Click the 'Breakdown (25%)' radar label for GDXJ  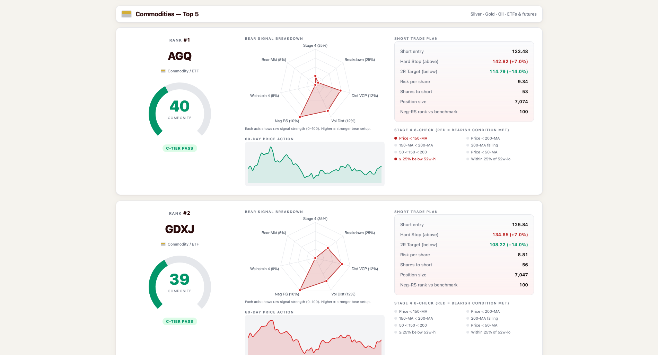(360, 233)
